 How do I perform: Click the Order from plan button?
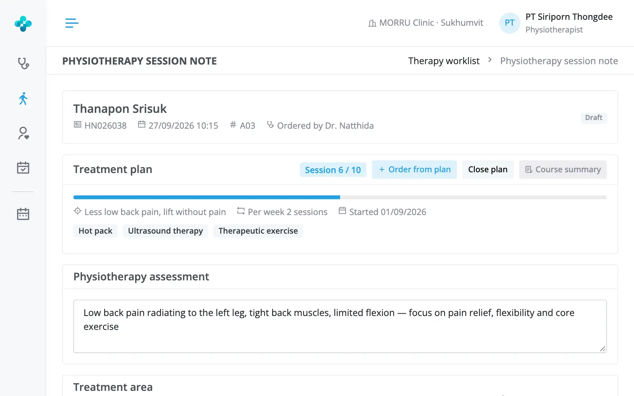414,169
